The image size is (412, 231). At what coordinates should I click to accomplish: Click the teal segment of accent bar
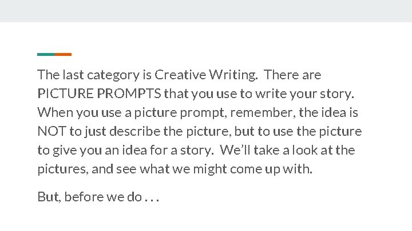[x=46, y=54]
